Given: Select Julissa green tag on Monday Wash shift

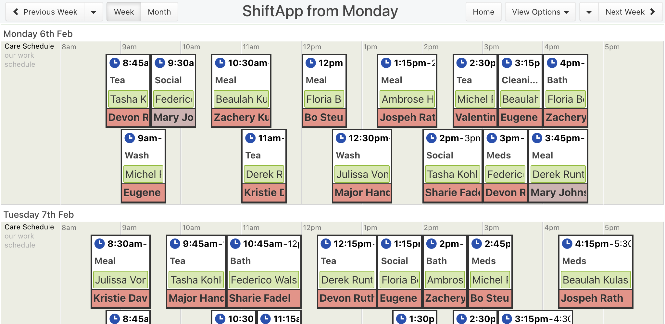Looking at the screenshot, I should click(362, 174).
